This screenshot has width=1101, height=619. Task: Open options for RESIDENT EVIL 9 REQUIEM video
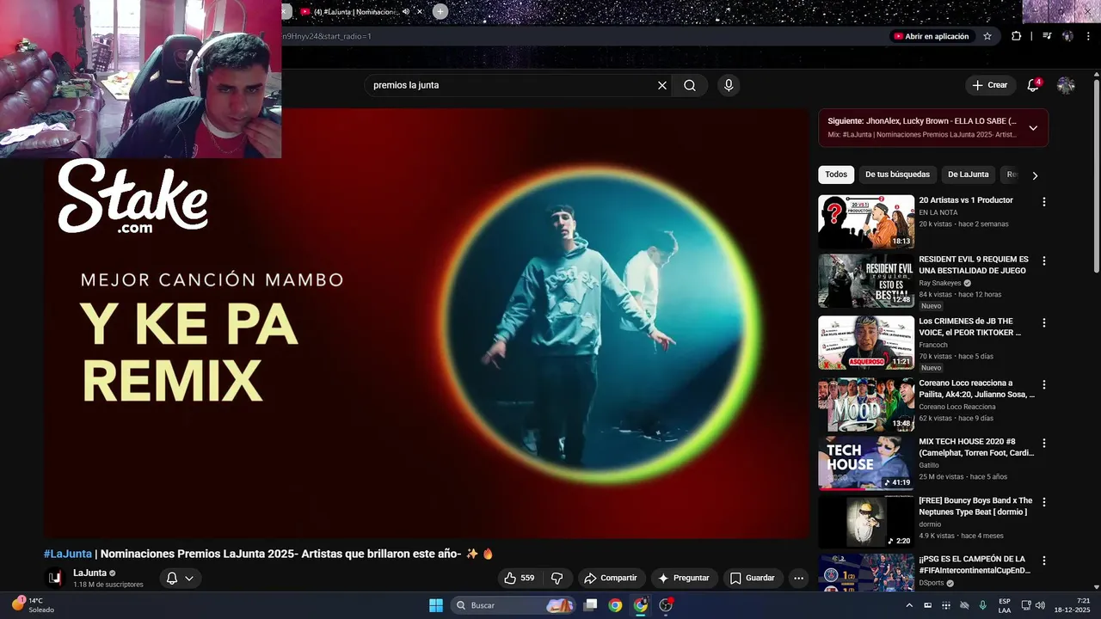click(1044, 260)
